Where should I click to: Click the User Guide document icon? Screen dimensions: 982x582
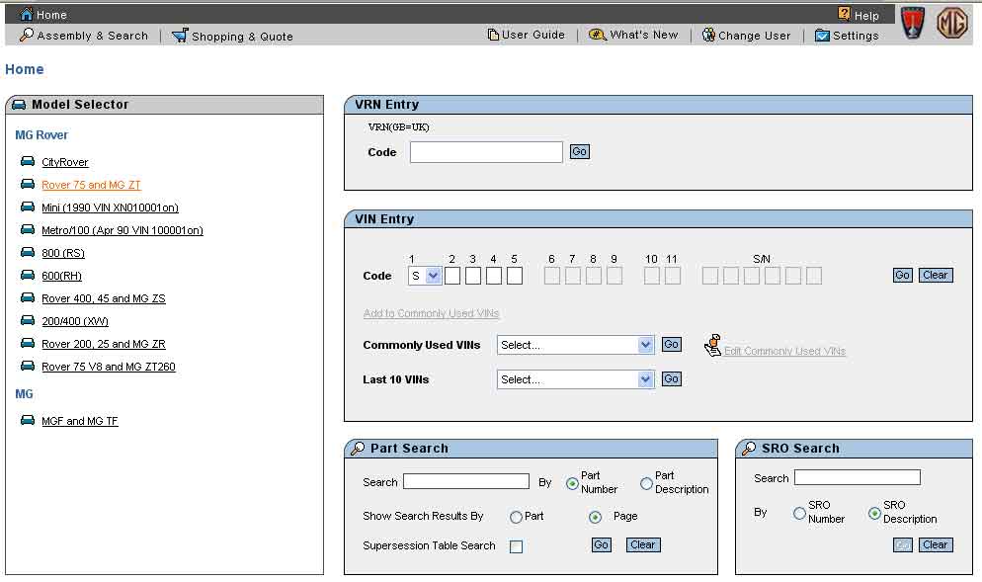pyautogui.click(x=493, y=35)
